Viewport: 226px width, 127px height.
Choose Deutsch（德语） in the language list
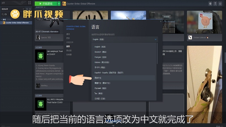[124, 52]
